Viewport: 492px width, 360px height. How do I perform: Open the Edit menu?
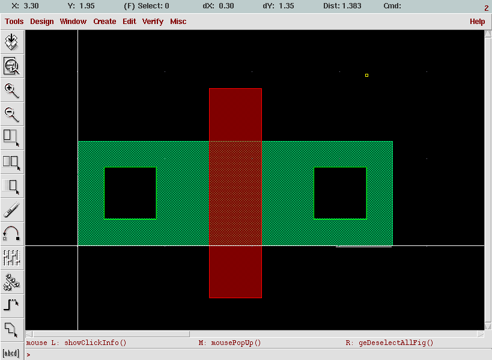(x=129, y=22)
